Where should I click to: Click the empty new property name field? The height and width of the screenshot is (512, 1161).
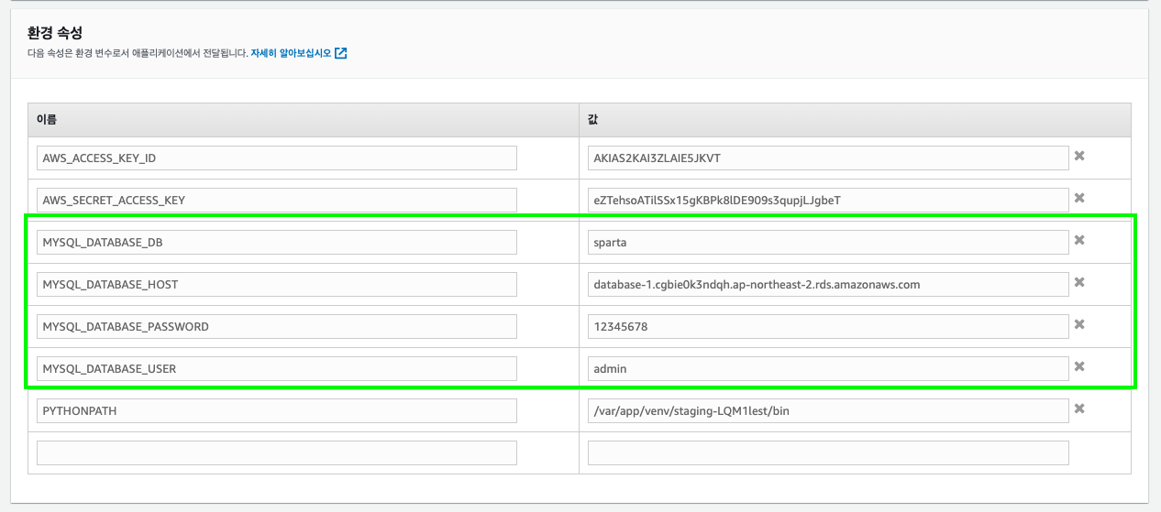277,452
